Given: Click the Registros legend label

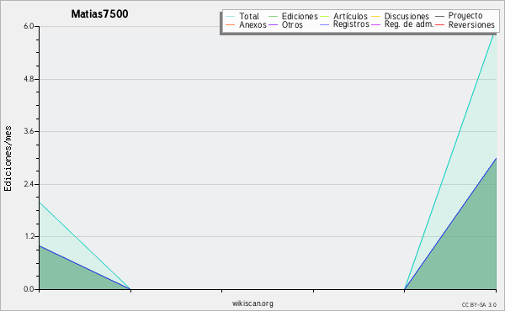Looking at the screenshot, I should point(351,24).
